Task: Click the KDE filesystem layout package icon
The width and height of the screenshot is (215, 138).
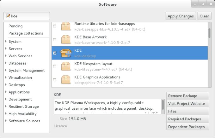Action: pyautogui.click(x=66, y=66)
